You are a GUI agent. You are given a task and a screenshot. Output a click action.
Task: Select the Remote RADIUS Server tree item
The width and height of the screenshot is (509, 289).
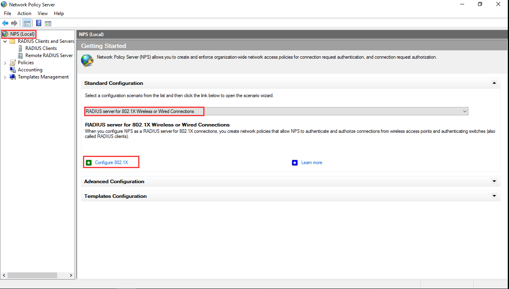(x=49, y=56)
